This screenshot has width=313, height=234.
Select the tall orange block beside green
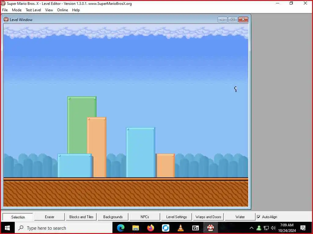point(97,147)
